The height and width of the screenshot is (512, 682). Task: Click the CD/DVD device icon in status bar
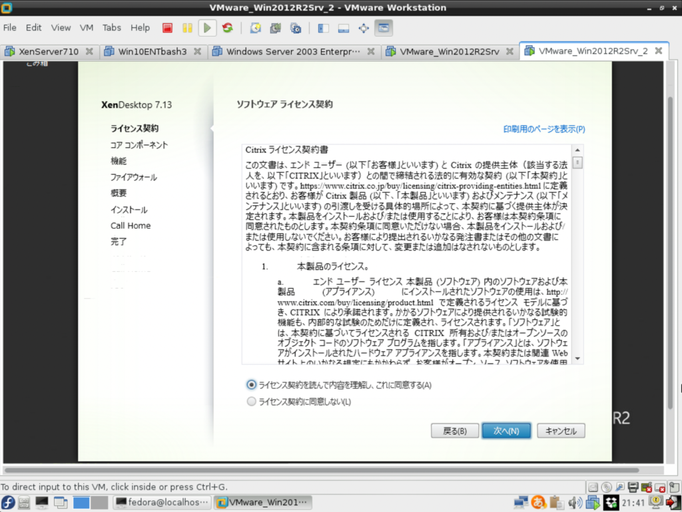point(606,487)
